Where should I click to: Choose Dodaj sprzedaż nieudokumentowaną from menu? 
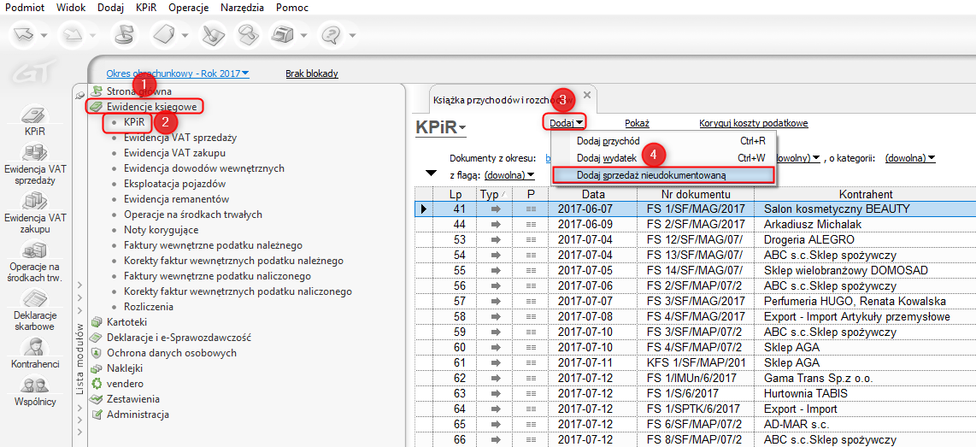tap(651, 174)
